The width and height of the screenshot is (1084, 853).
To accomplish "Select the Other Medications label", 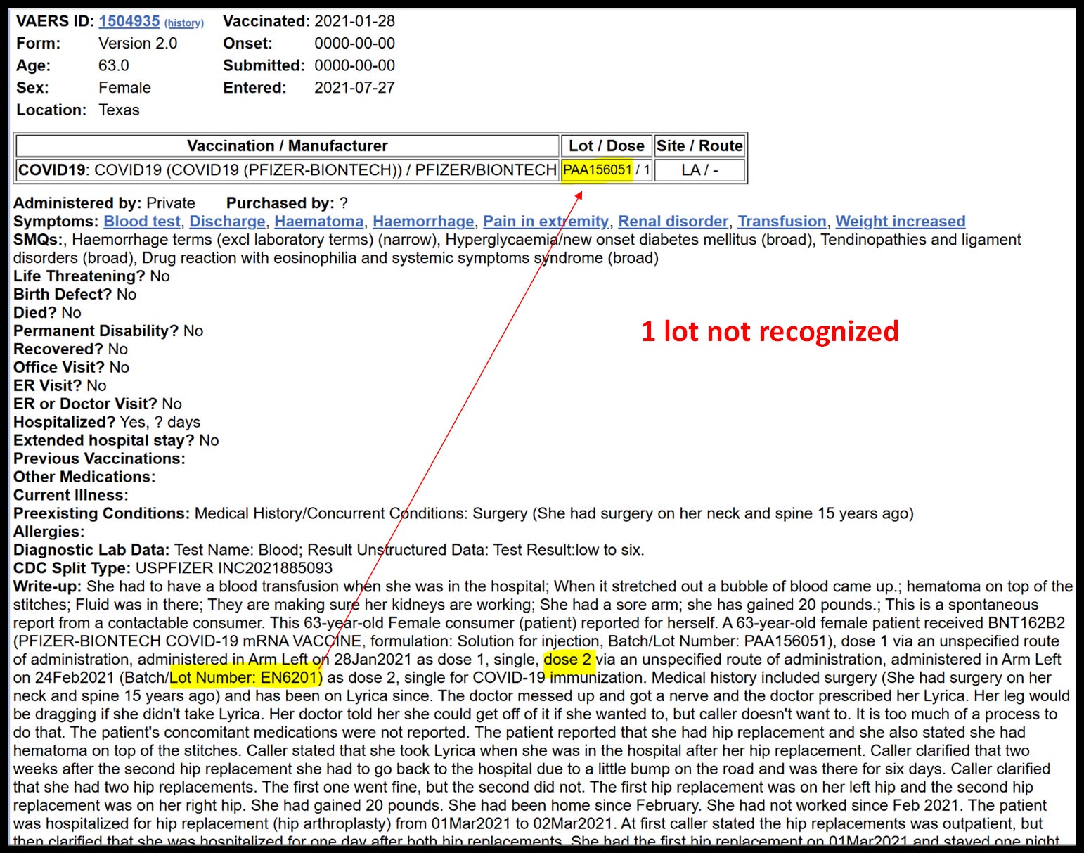I will point(84,477).
